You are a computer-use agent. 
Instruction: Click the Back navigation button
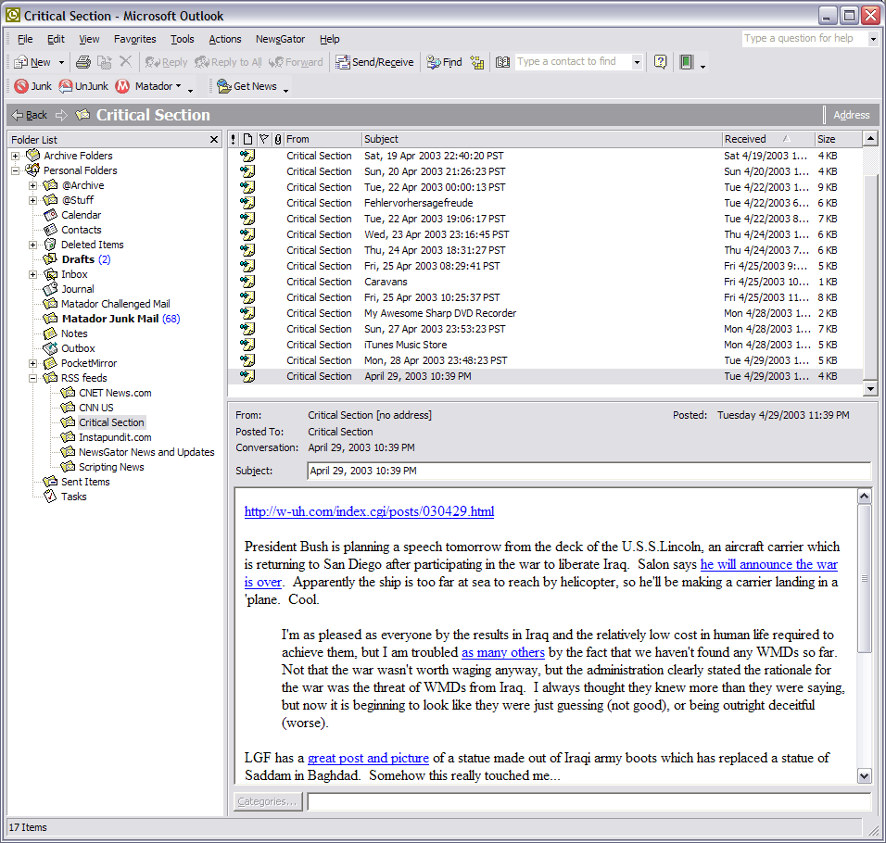[30, 115]
